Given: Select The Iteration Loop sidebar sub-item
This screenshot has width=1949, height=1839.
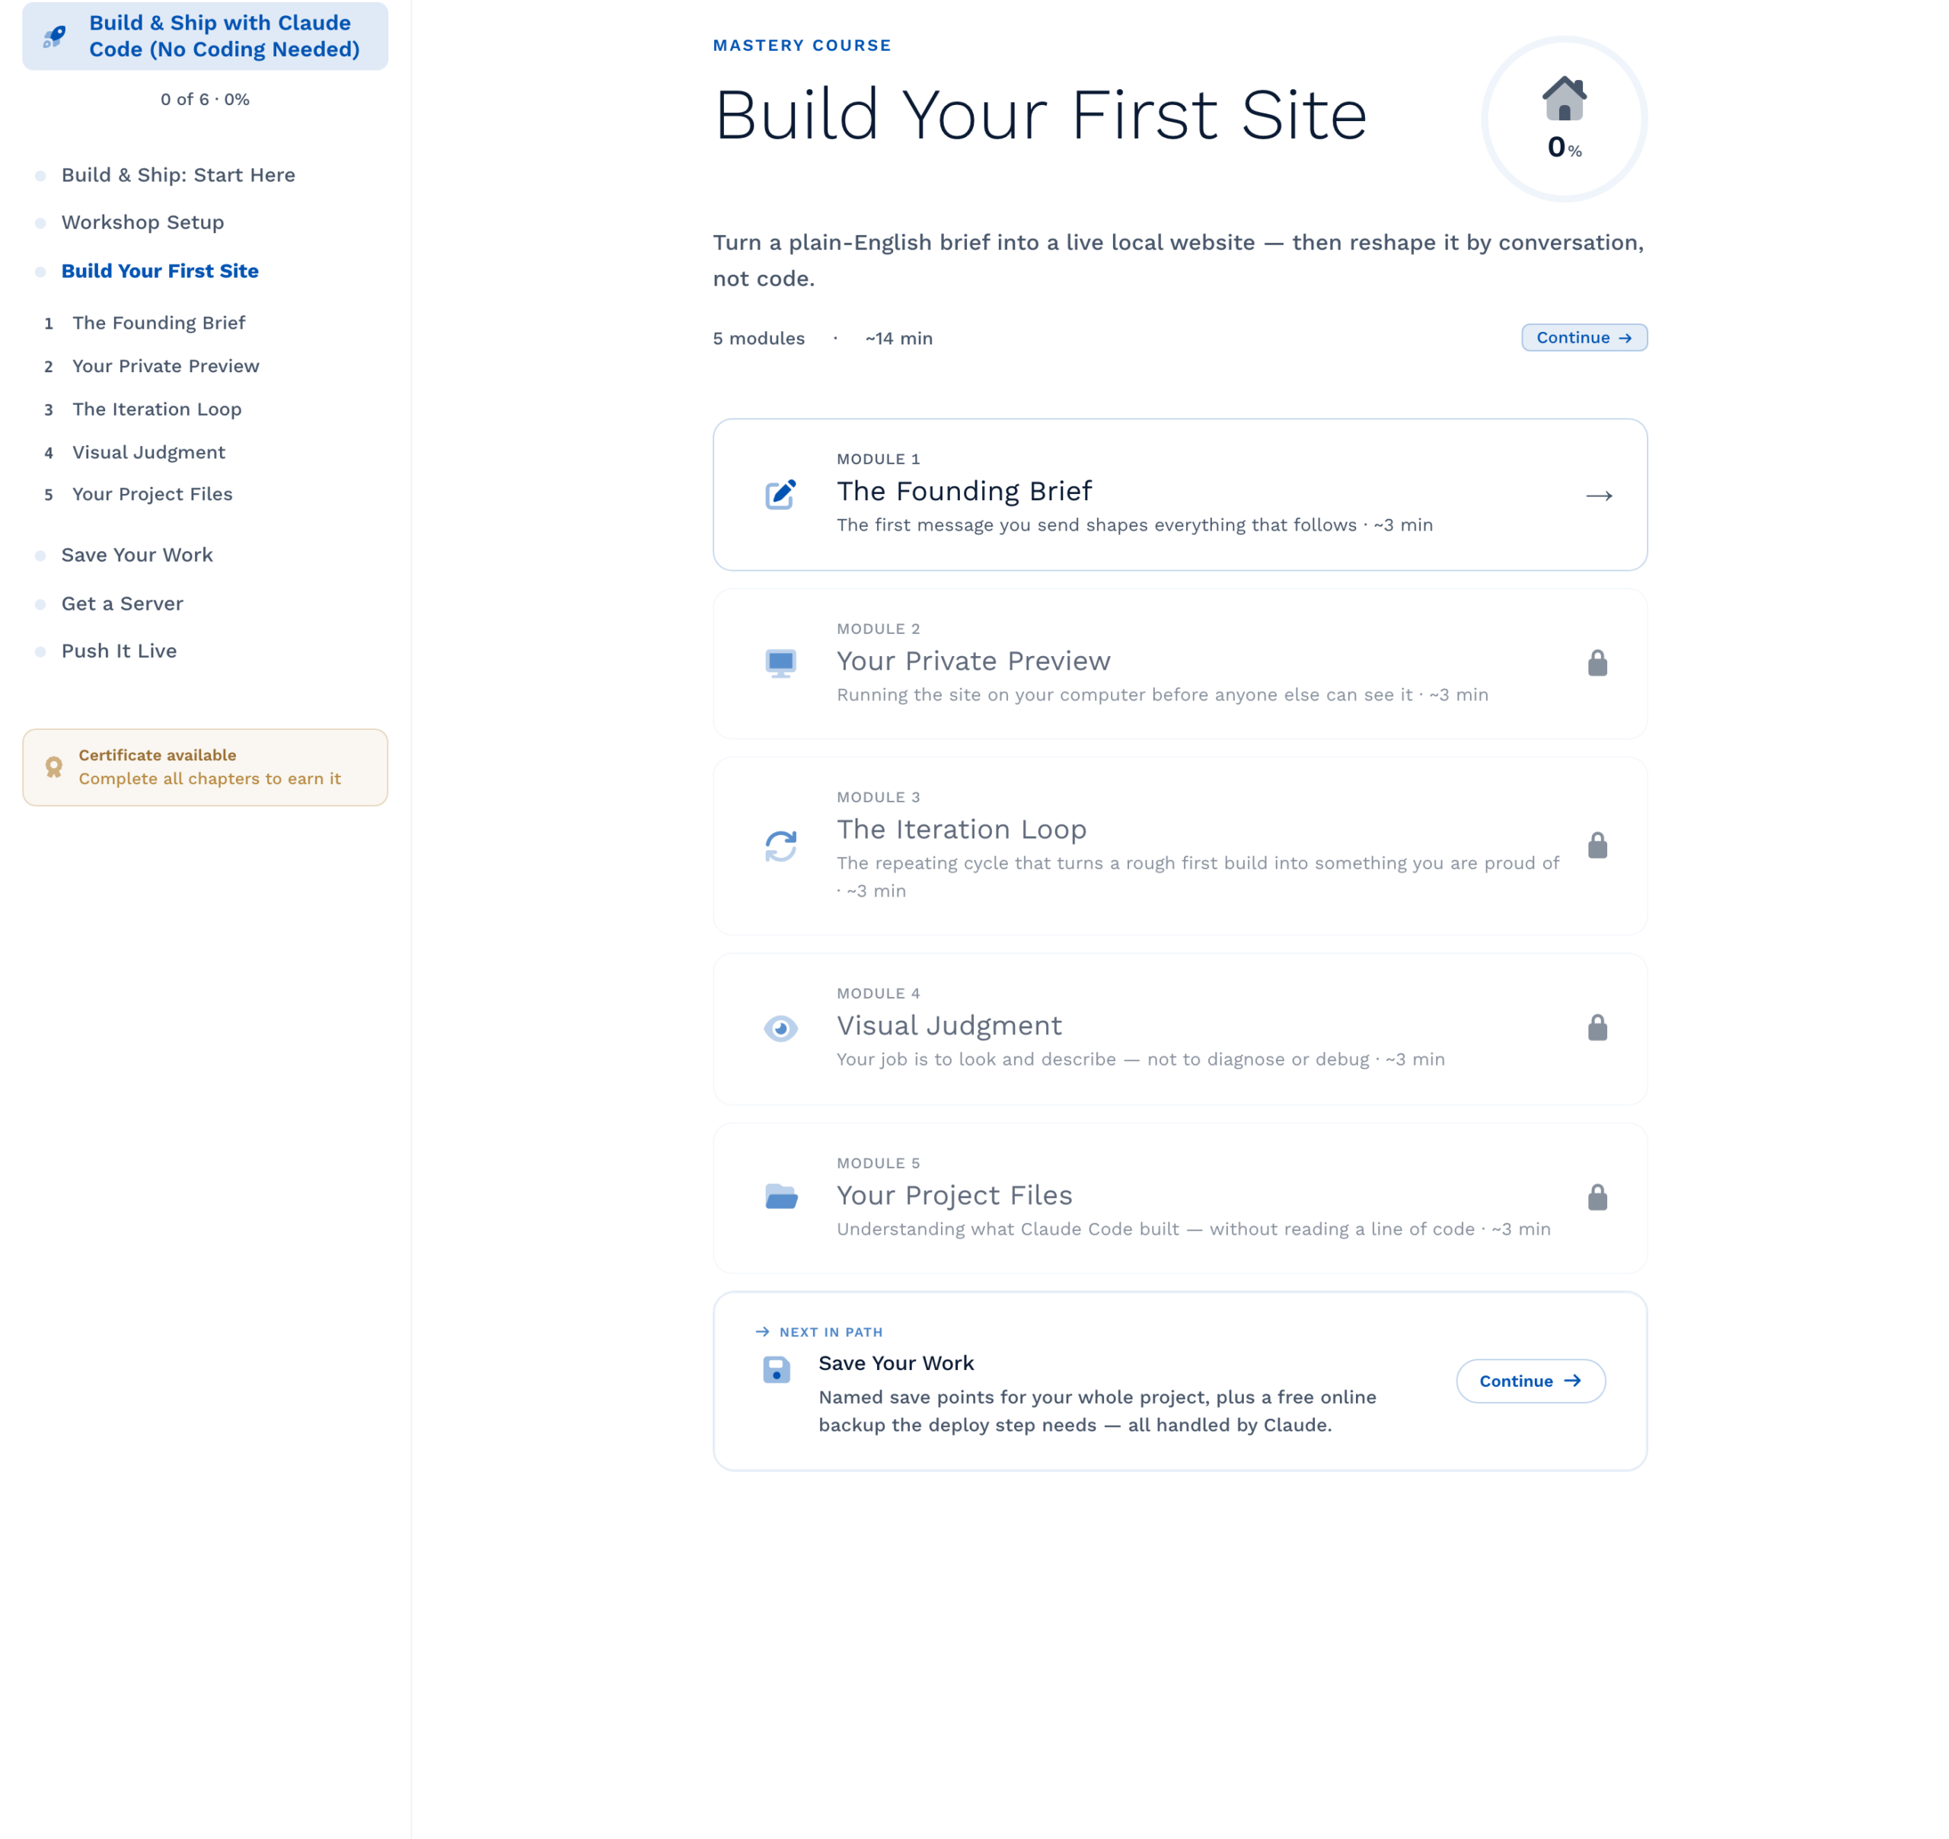Looking at the screenshot, I should (157, 409).
